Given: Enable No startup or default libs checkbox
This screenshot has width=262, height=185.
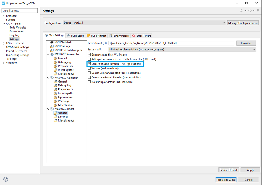Looking at the screenshot, I should tap(89, 82).
